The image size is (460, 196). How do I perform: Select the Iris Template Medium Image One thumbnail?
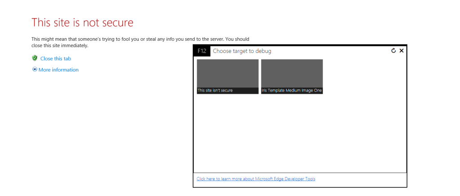[x=292, y=74]
